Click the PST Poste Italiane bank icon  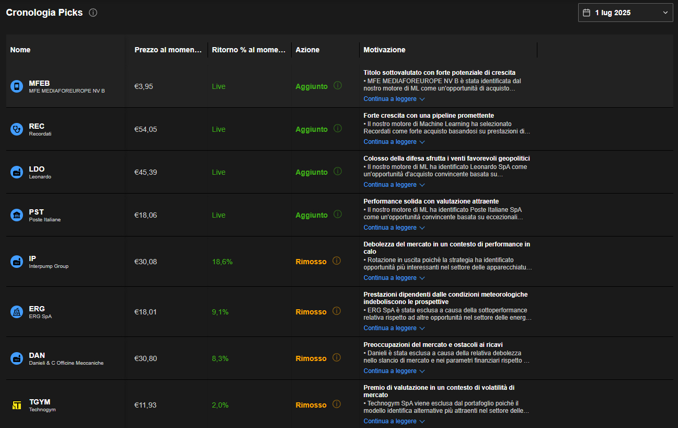tap(17, 215)
